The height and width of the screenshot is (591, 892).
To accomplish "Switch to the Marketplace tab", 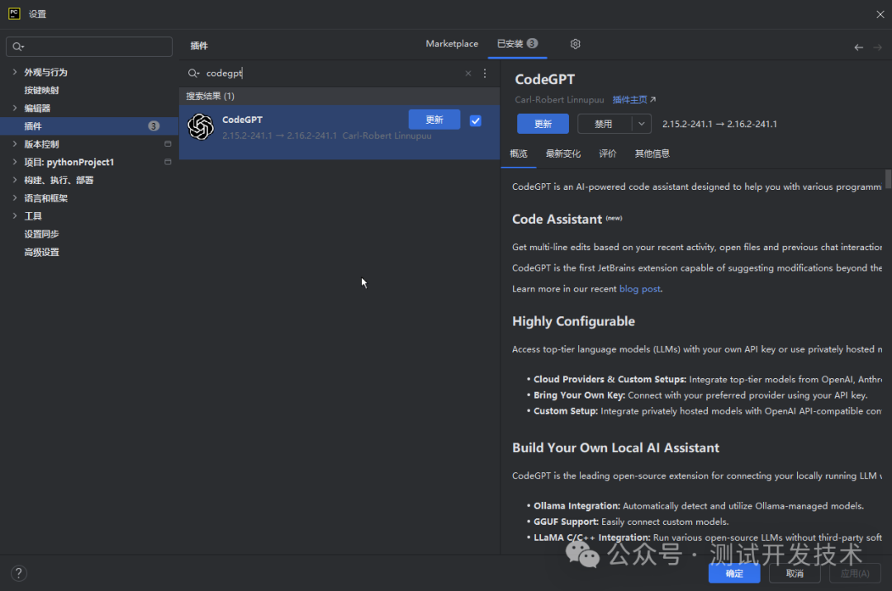I will click(x=452, y=44).
